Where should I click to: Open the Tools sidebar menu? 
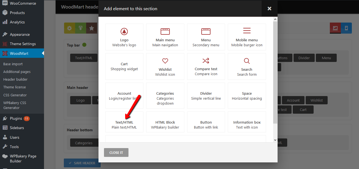point(22,146)
